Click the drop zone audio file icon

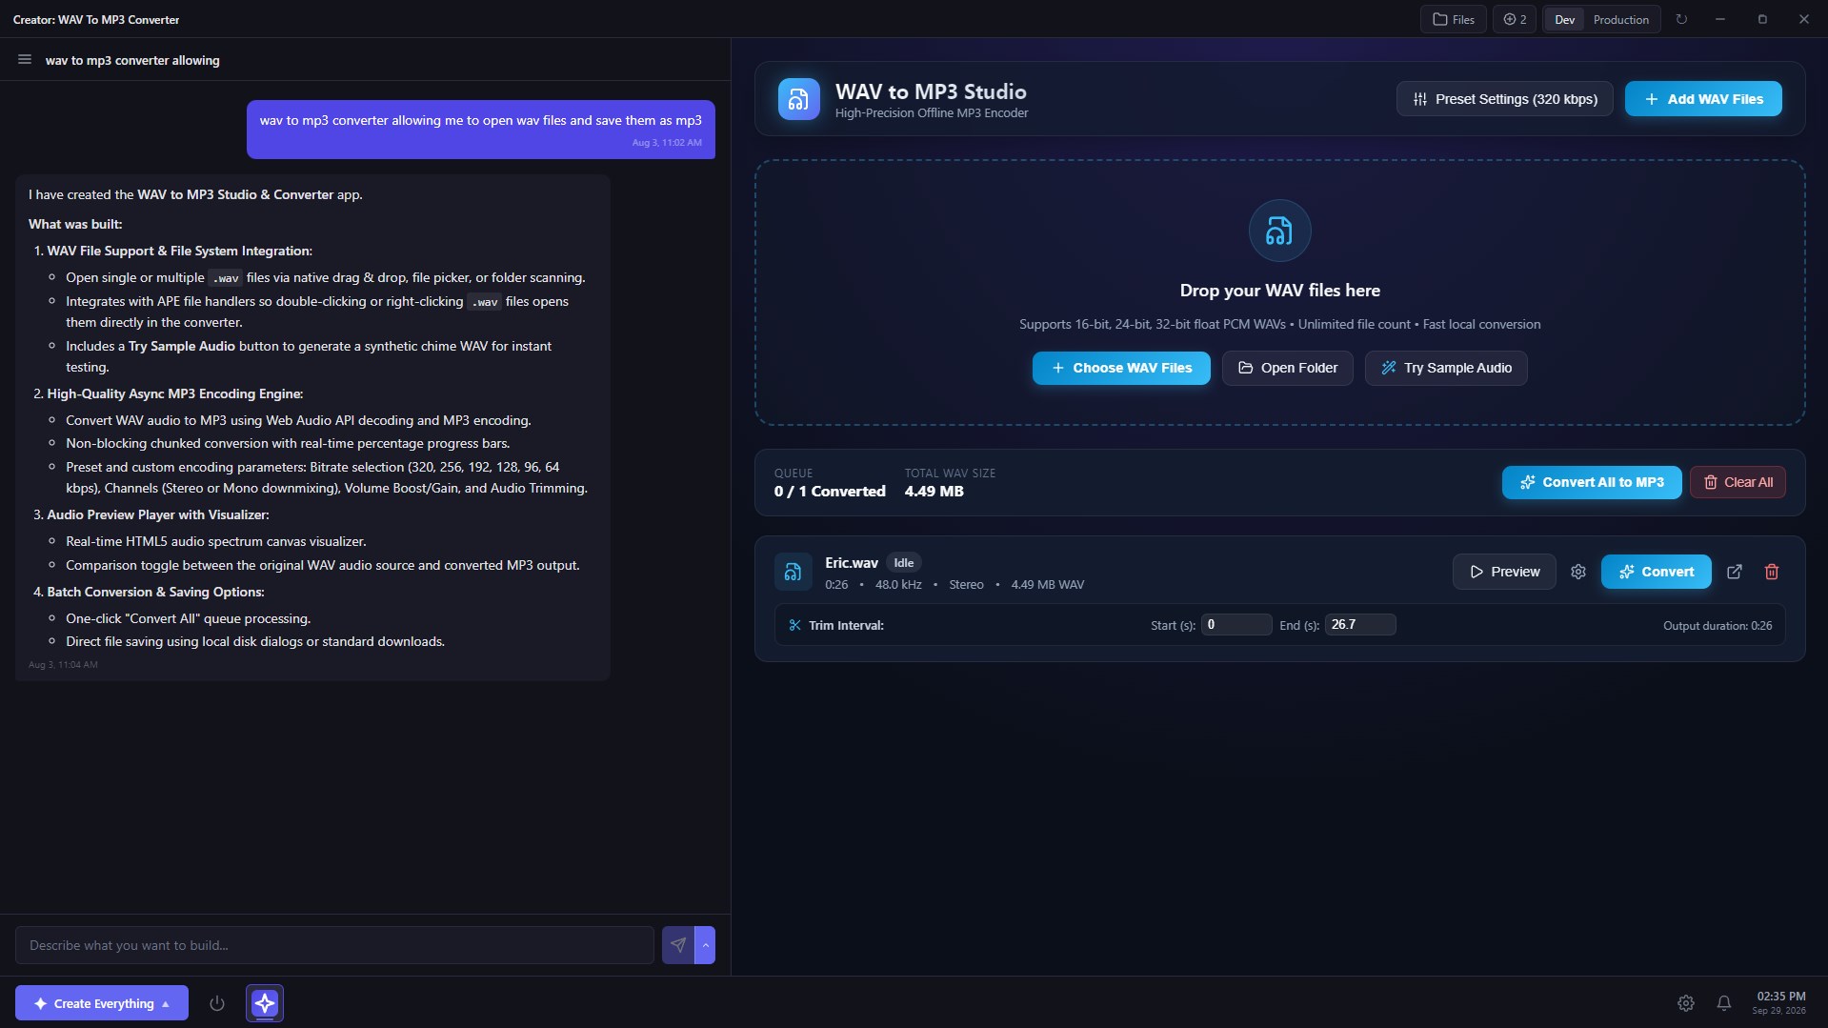tap(1279, 231)
